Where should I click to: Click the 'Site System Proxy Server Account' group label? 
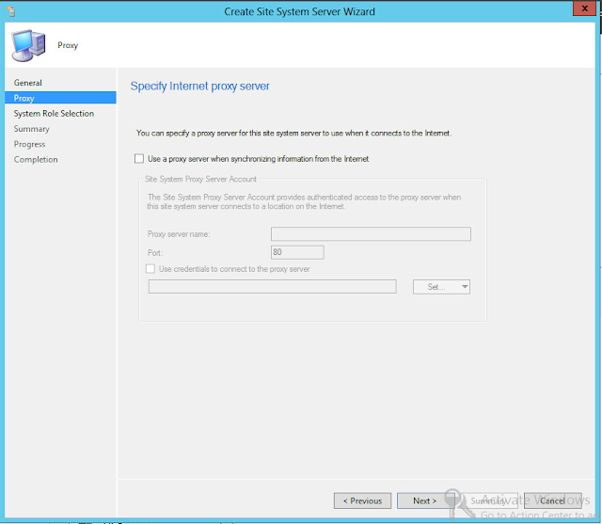click(200, 179)
